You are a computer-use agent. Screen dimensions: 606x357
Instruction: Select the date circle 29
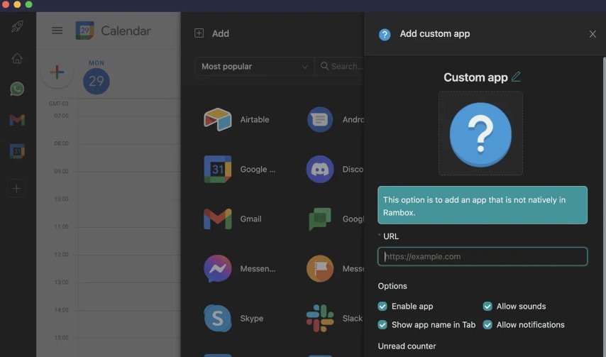[x=97, y=81]
